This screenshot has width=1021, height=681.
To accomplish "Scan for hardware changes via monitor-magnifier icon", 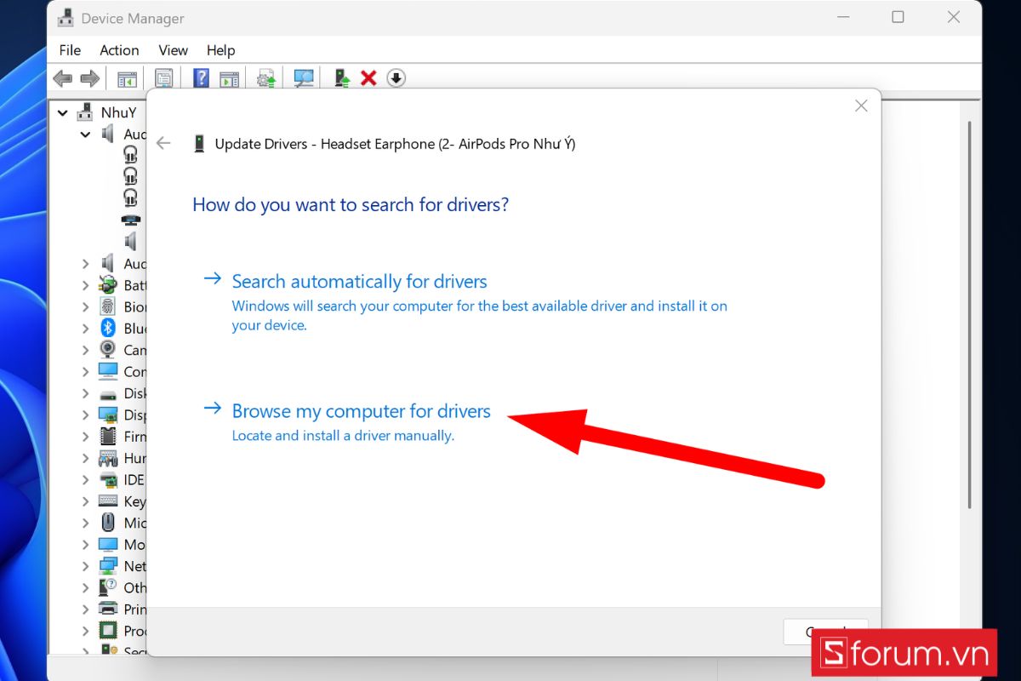I will [x=304, y=78].
